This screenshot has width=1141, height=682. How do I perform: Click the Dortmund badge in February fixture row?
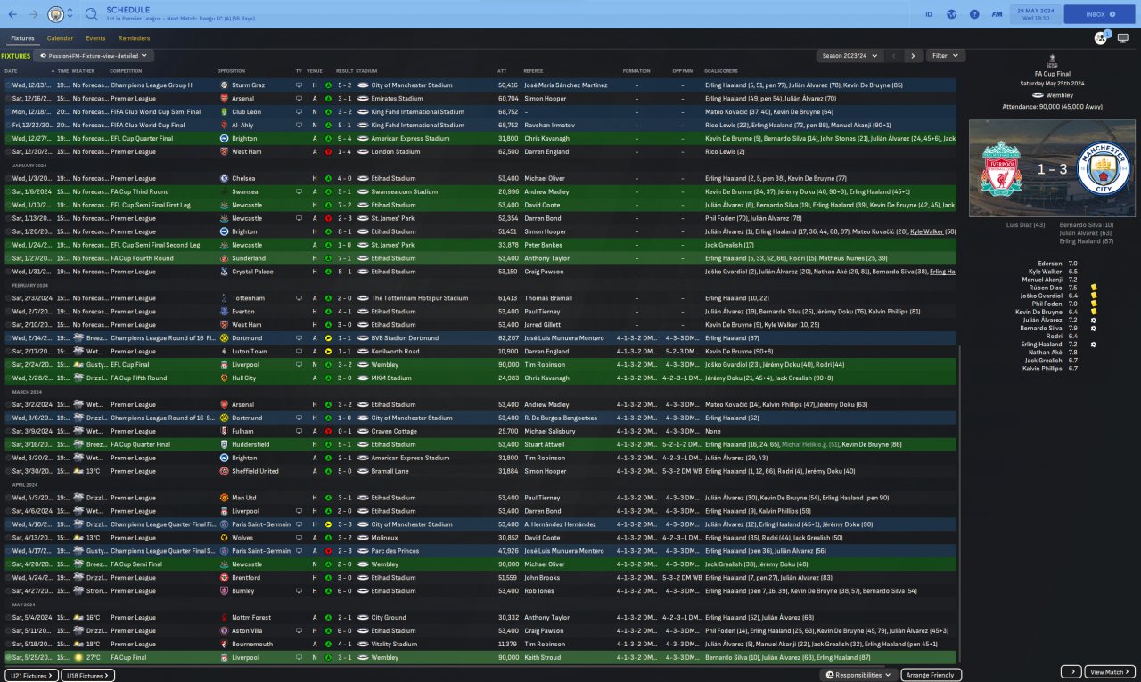click(224, 338)
